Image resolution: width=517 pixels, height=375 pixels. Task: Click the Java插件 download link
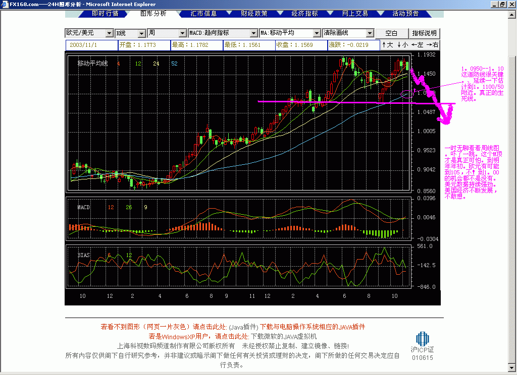click(x=244, y=327)
